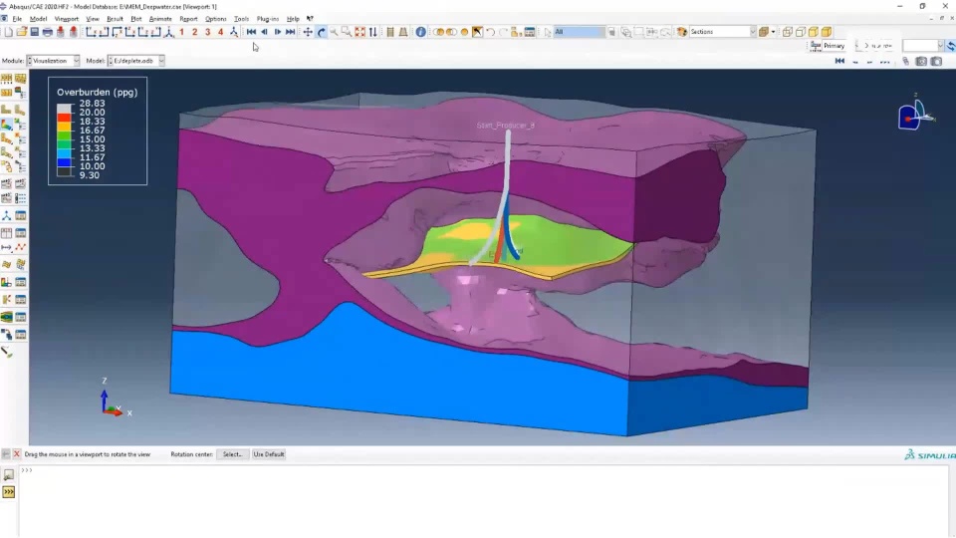Jump to last frame
The image size is (956, 538).
pyautogui.click(x=290, y=32)
